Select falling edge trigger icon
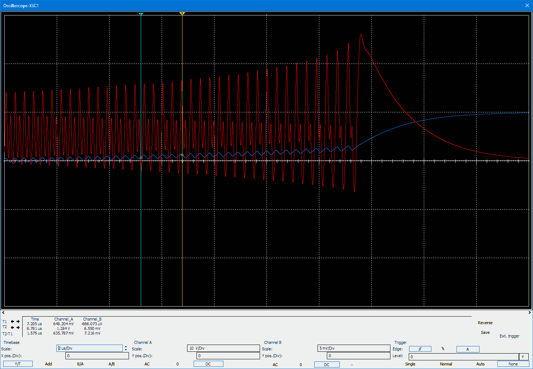Viewport: 533px width, 369px height. (x=443, y=349)
